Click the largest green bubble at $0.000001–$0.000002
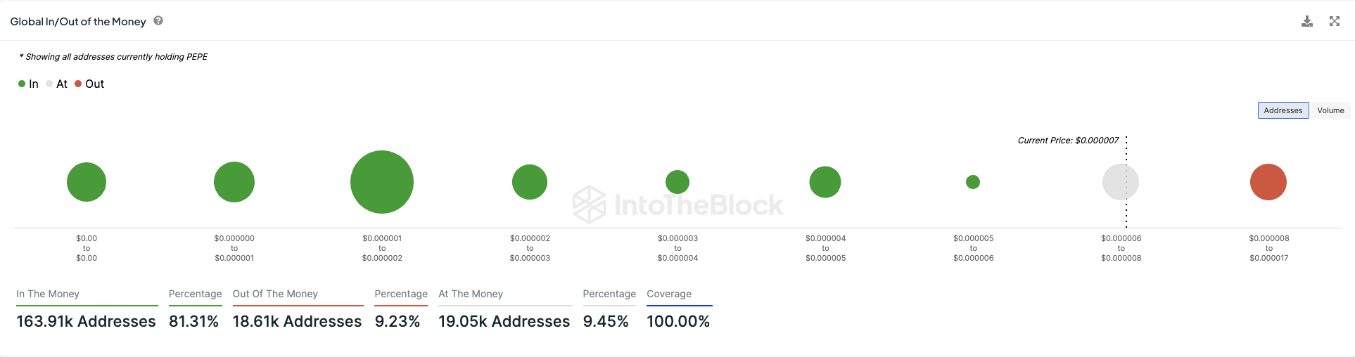Image resolution: width=1355 pixels, height=357 pixels. 382,182
